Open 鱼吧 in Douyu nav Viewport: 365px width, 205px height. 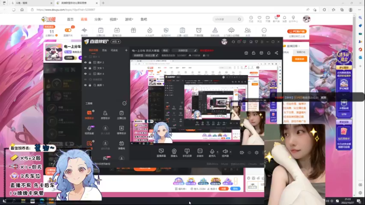click(144, 19)
